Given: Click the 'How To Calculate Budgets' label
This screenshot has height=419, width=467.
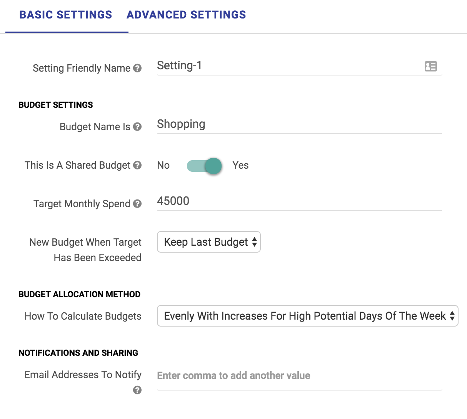Looking at the screenshot, I should 83,316.
